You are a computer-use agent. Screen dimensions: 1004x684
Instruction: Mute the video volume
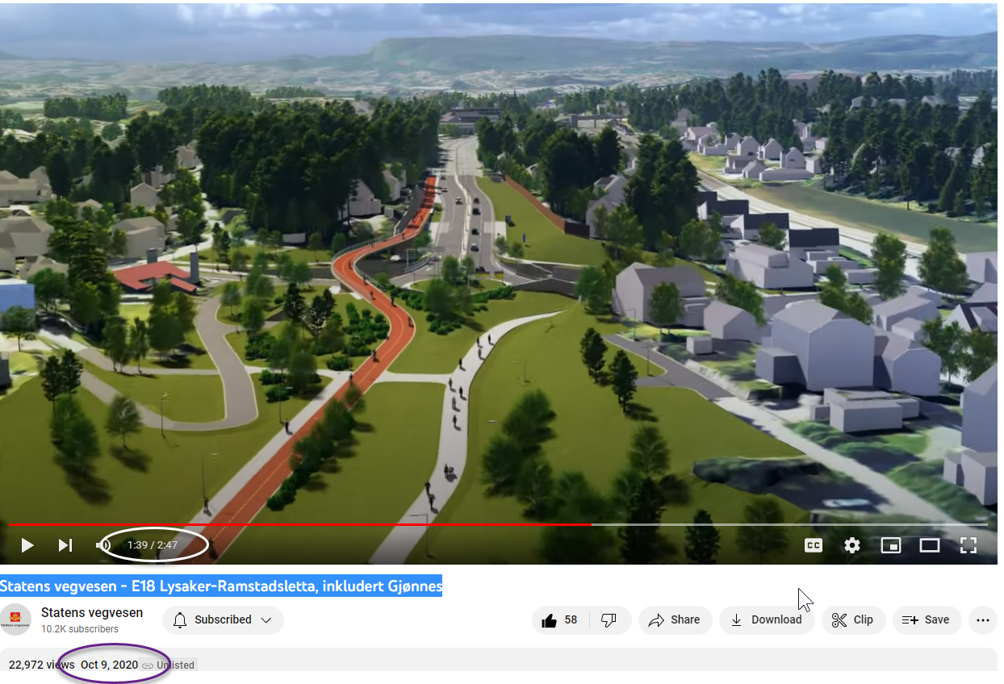coord(103,545)
